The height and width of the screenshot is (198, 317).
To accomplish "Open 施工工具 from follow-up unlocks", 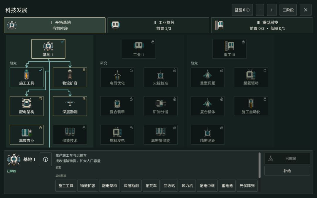I will click(x=66, y=186).
